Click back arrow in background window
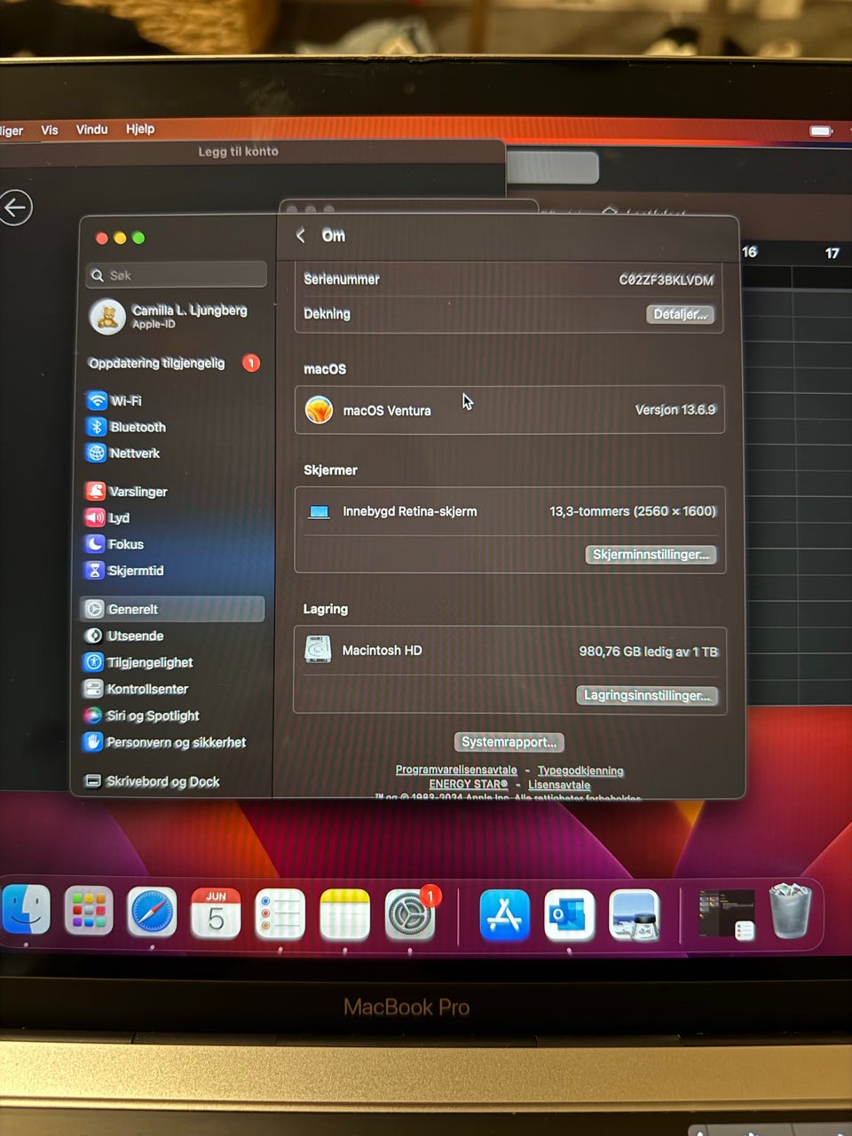 pos(15,209)
